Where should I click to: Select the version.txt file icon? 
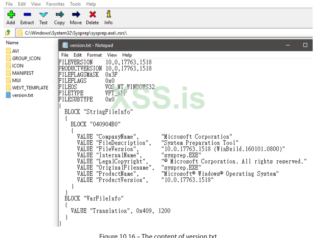tap(8, 95)
